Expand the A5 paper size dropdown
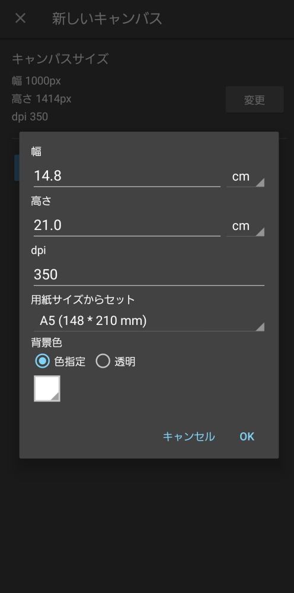 coord(149,321)
